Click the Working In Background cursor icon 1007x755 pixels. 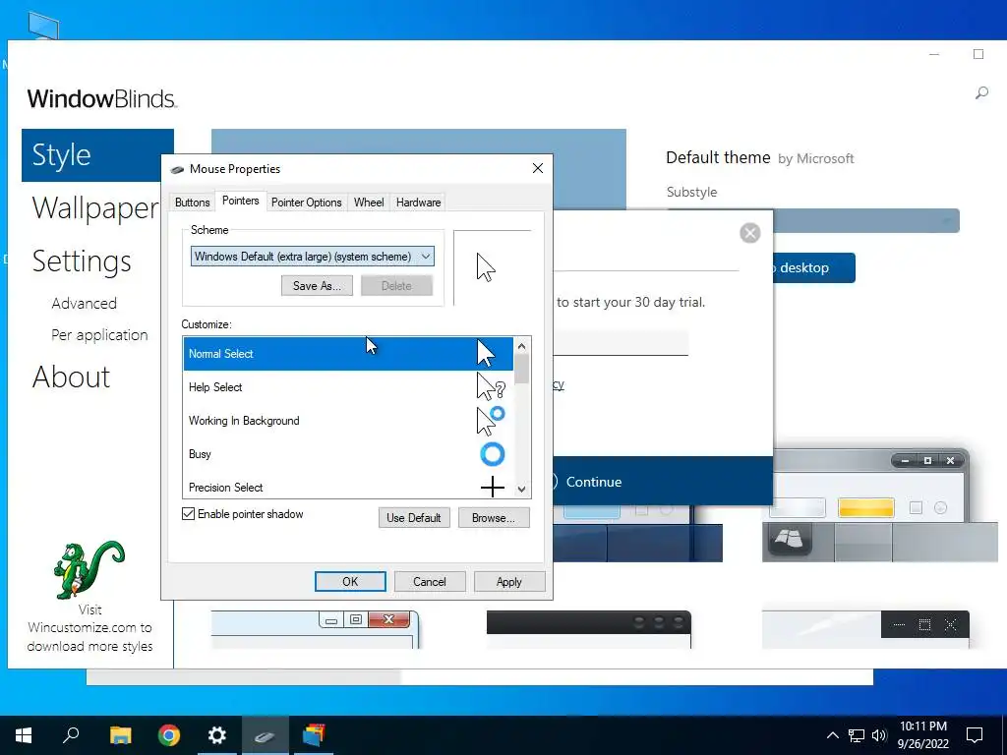[491, 421]
